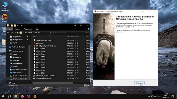The image size is (177, 99).
Task: Click the ОП-2.2 installer taskbar icon
Action: pyautogui.click(x=35, y=97)
